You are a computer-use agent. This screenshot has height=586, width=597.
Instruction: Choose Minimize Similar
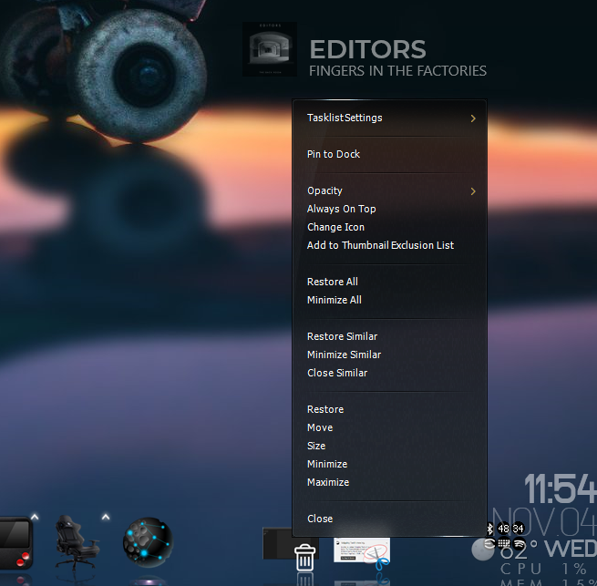pyautogui.click(x=344, y=355)
